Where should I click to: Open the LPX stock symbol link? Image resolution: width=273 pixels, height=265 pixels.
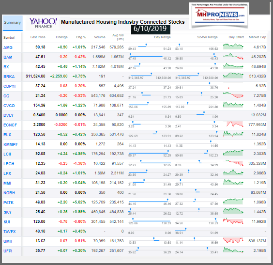tap(7, 173)
